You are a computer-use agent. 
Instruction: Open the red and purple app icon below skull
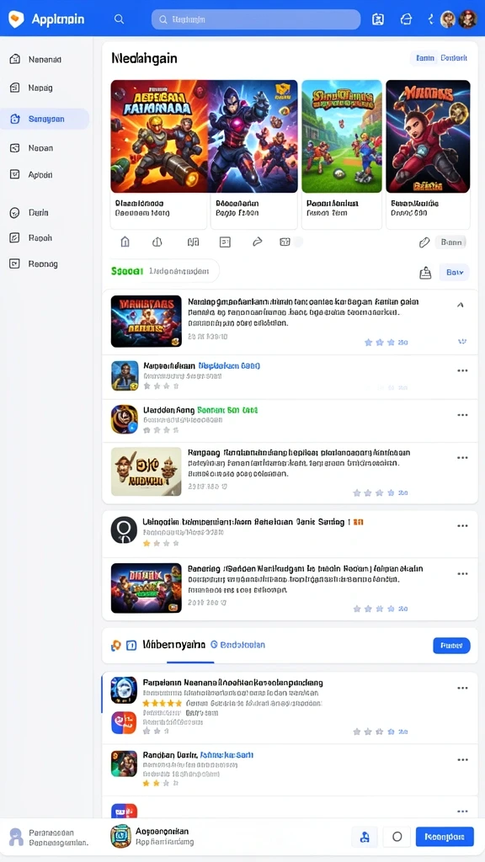click(124, 722)
